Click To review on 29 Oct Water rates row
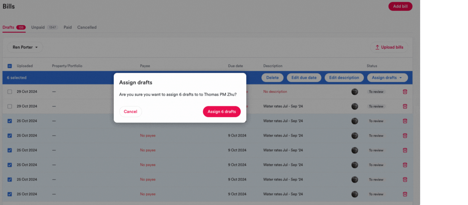Image resolution: width=468 pixels, height=205 pixels. click(x=376, y=106)
